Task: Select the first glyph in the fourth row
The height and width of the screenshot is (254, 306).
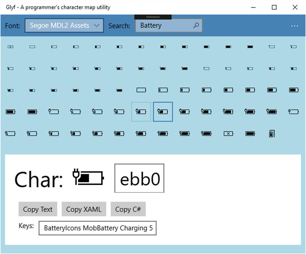Action: 11,112
